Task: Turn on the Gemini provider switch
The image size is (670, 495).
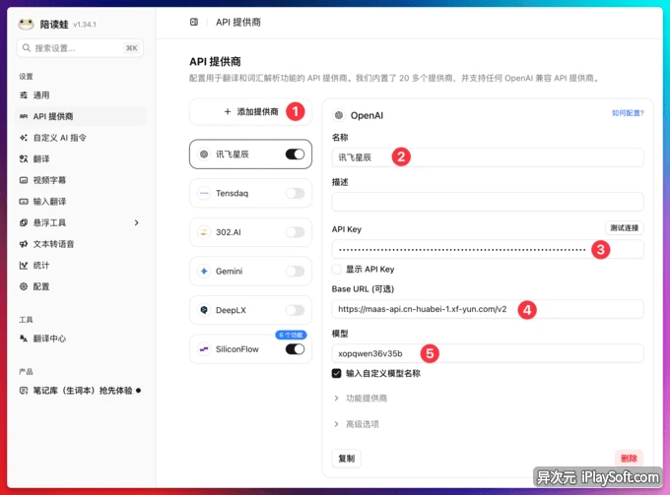Action: coord(295,271)
